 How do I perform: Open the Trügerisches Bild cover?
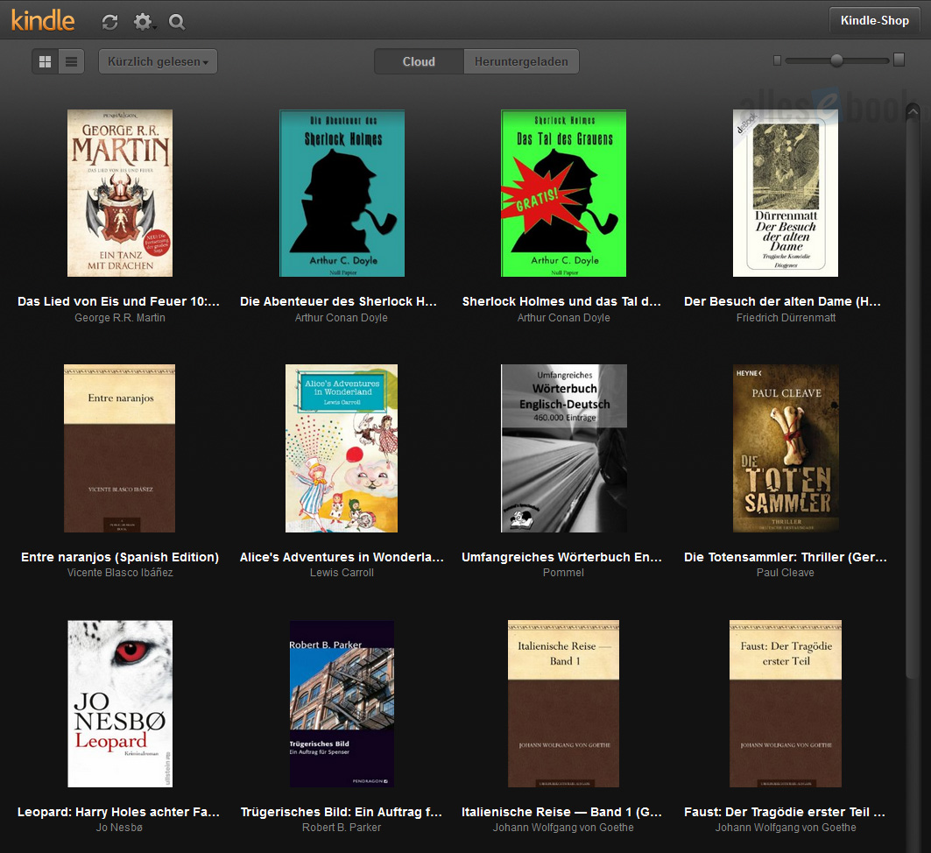click(342, 704)
